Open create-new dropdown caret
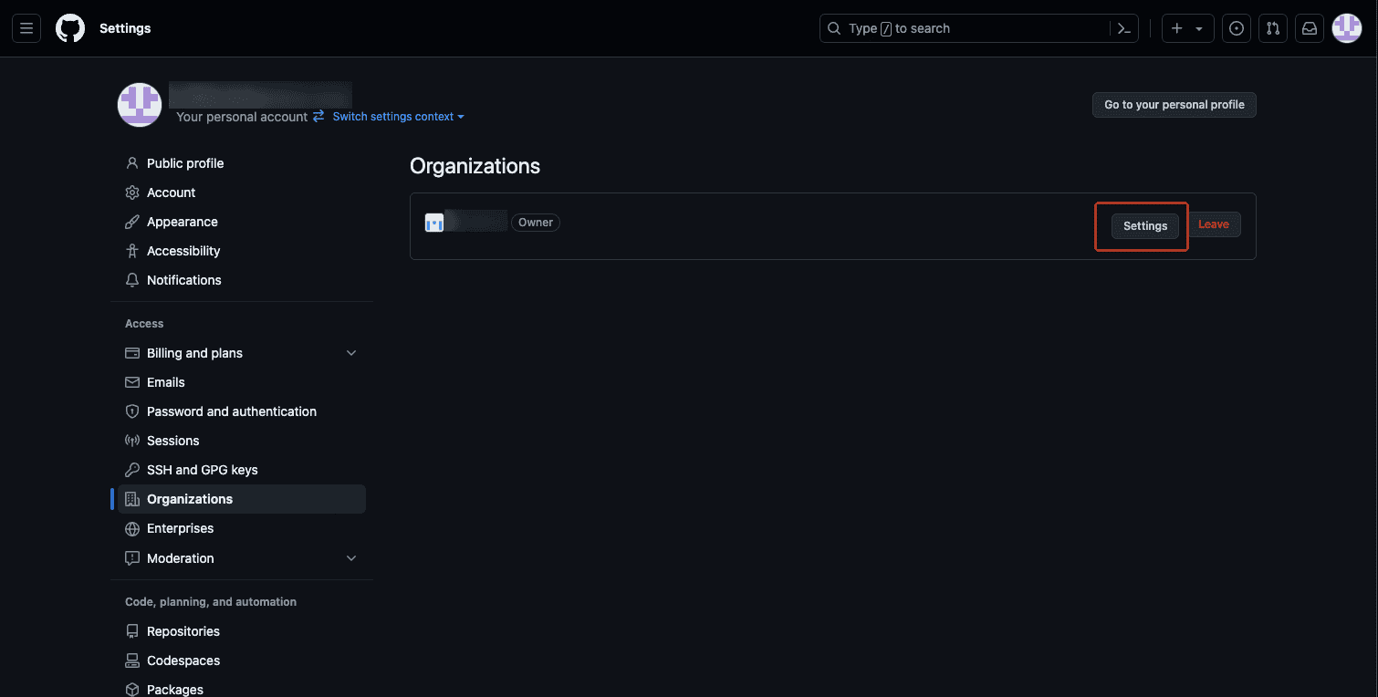 (x=1199, y=29)
